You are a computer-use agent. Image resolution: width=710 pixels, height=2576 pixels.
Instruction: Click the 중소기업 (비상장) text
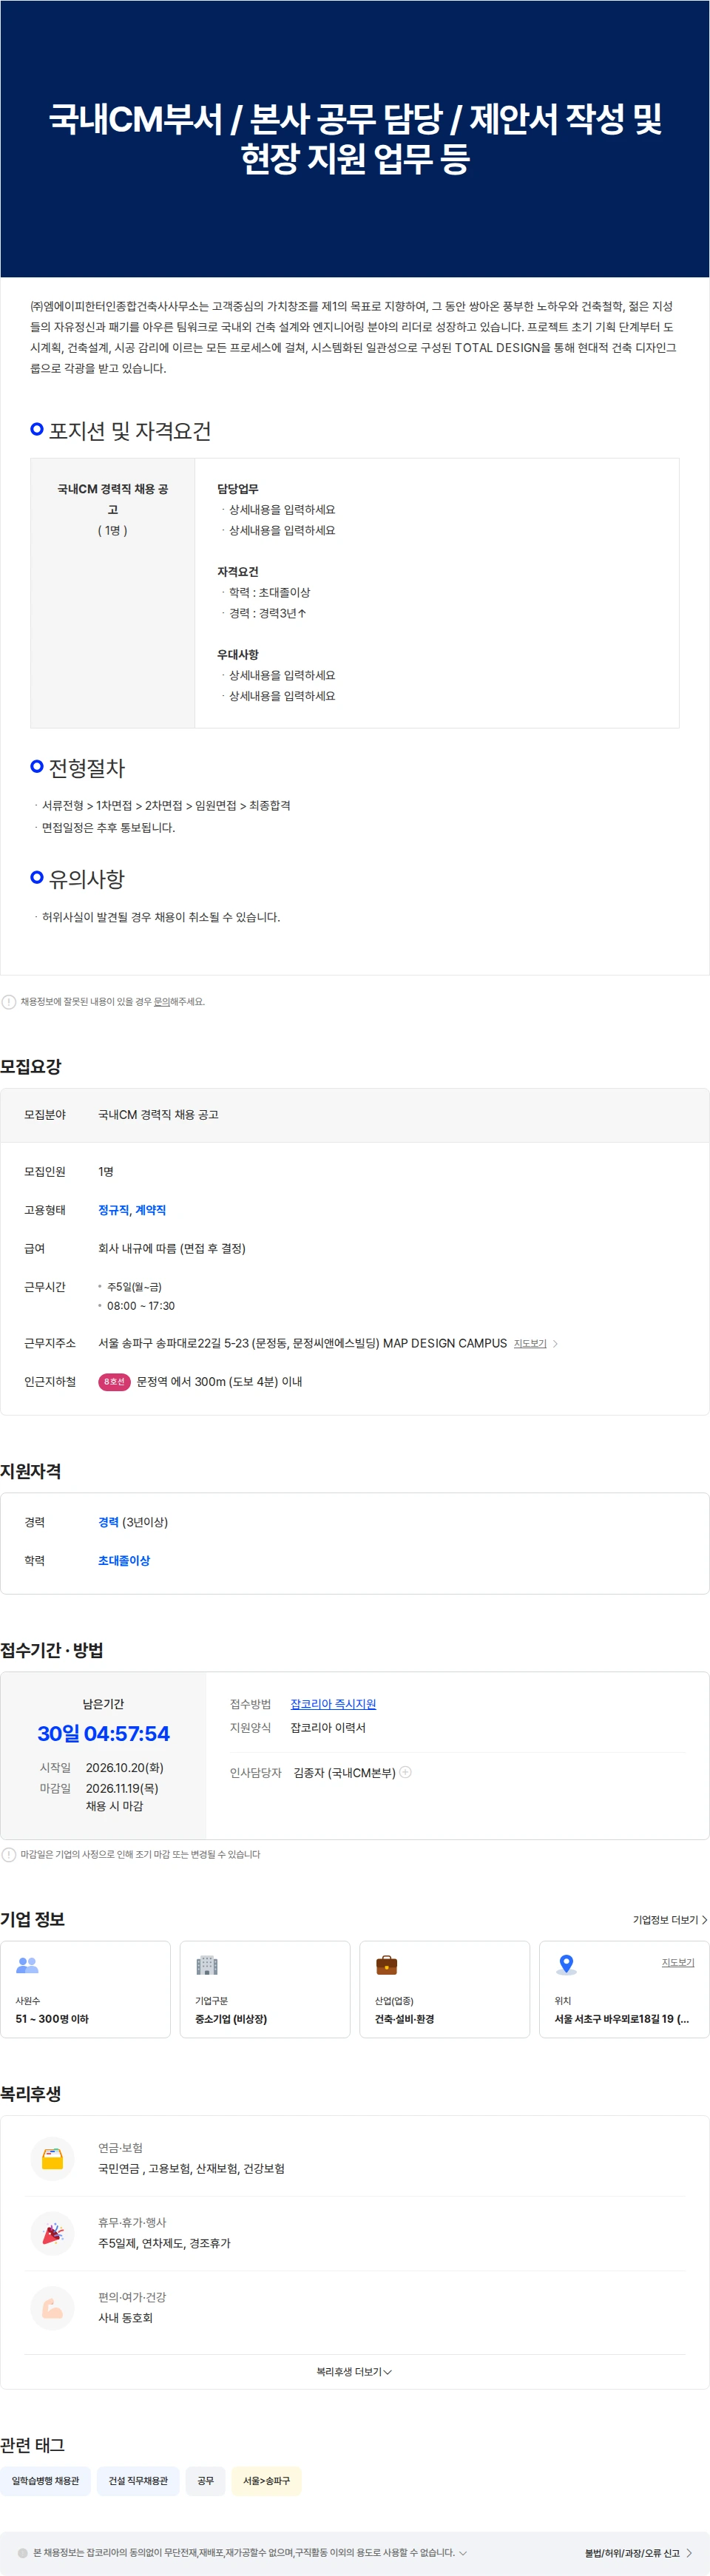coord(231,2018)
